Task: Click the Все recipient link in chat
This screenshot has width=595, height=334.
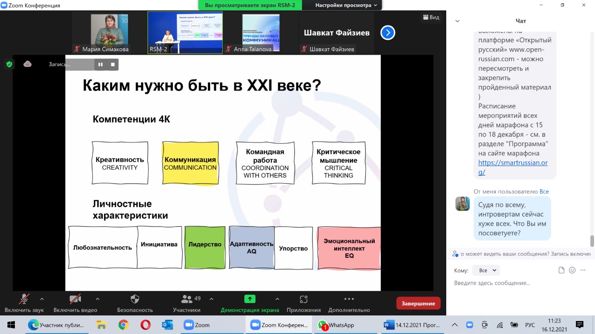Action: coord(544,191)
